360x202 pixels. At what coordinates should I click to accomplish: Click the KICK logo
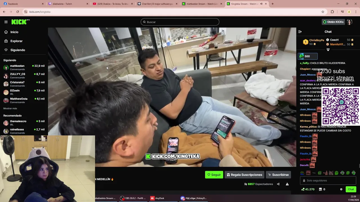point(21,22)
